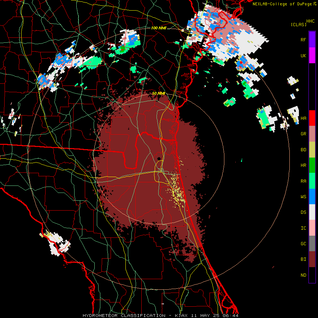Viewport: 318px width, 318px height.
Task: Click the WS legend label
Action: coord(303,197)
